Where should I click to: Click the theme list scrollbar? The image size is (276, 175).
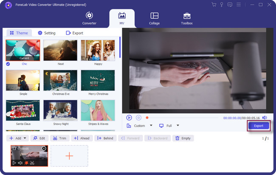(120, 47)
